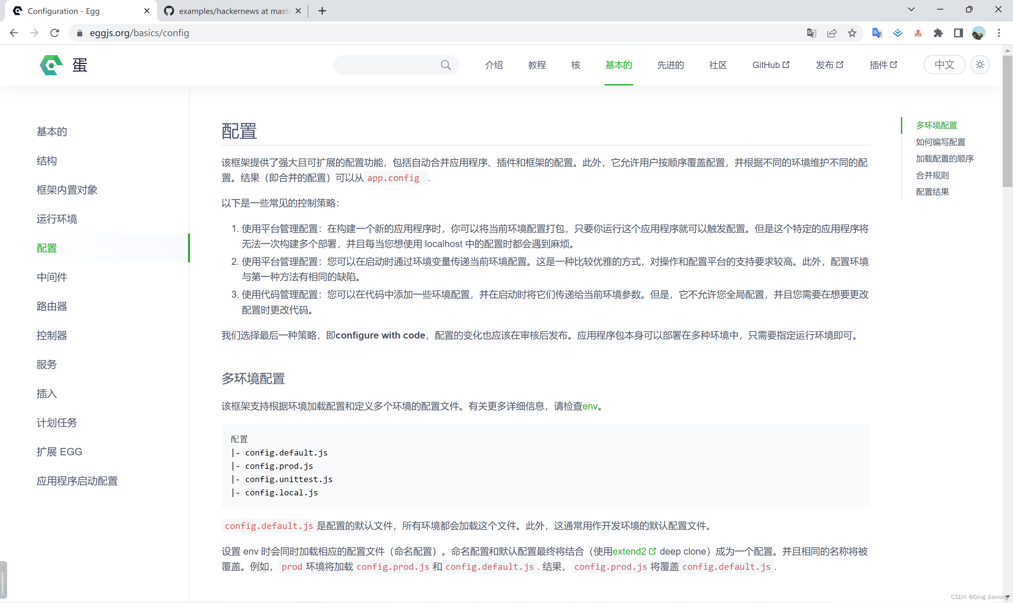Click the search magnifier icon
Image resolution: width=1013 pixels, height=603 pixels.
click(445, 65)
